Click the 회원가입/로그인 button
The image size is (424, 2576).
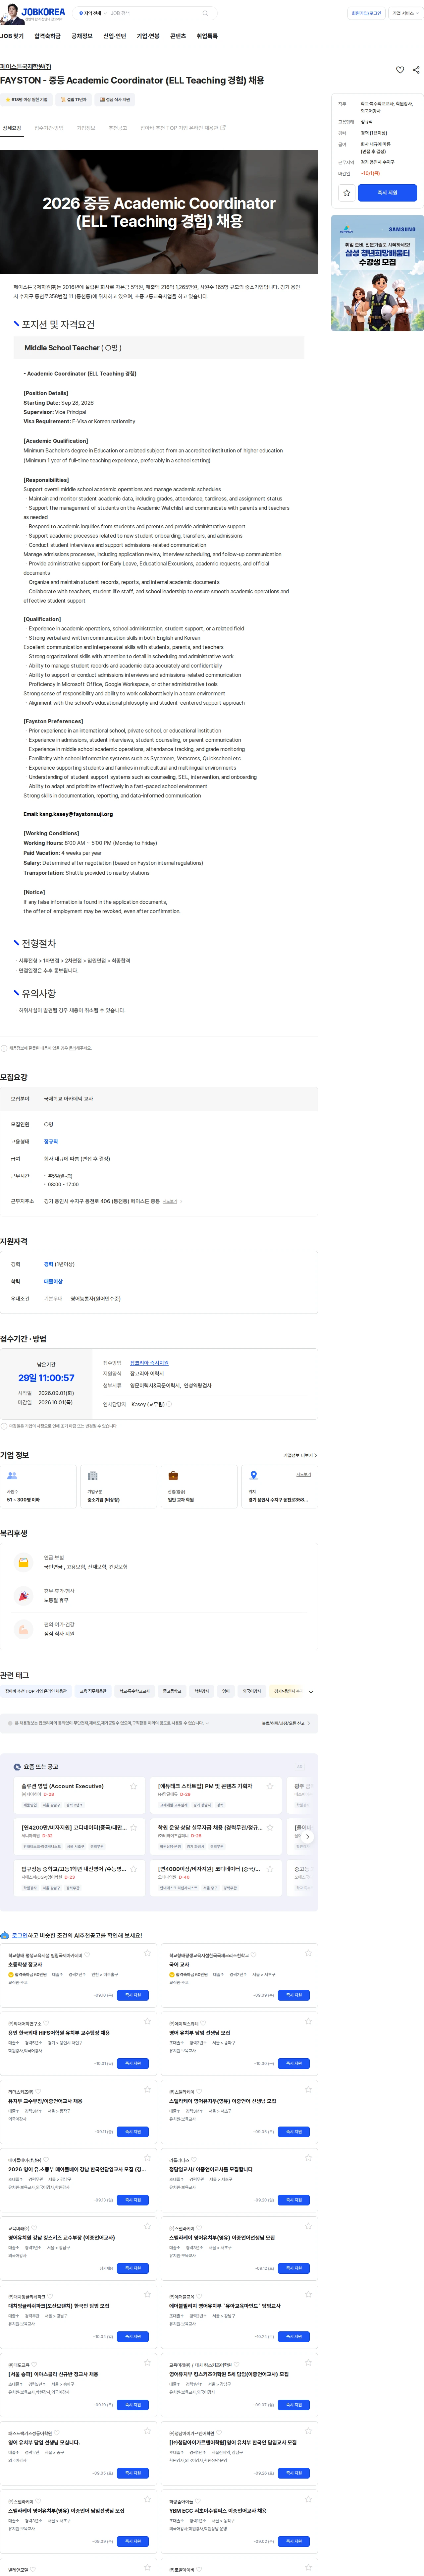pyautogui.click(x=366, y=13)
